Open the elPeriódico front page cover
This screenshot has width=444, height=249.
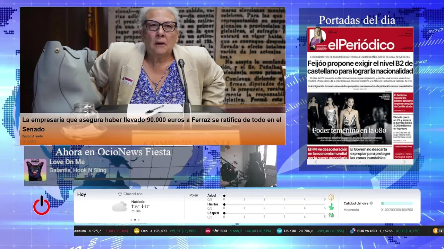(x=360, y=93)
